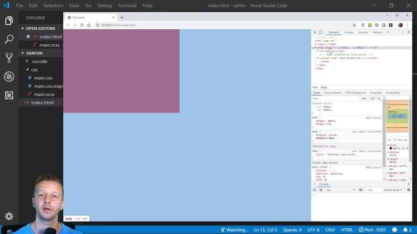This screenshot has height=234, width=417.
Task: Switch to the Elements tab in DevTools
Action: (334, 32)
